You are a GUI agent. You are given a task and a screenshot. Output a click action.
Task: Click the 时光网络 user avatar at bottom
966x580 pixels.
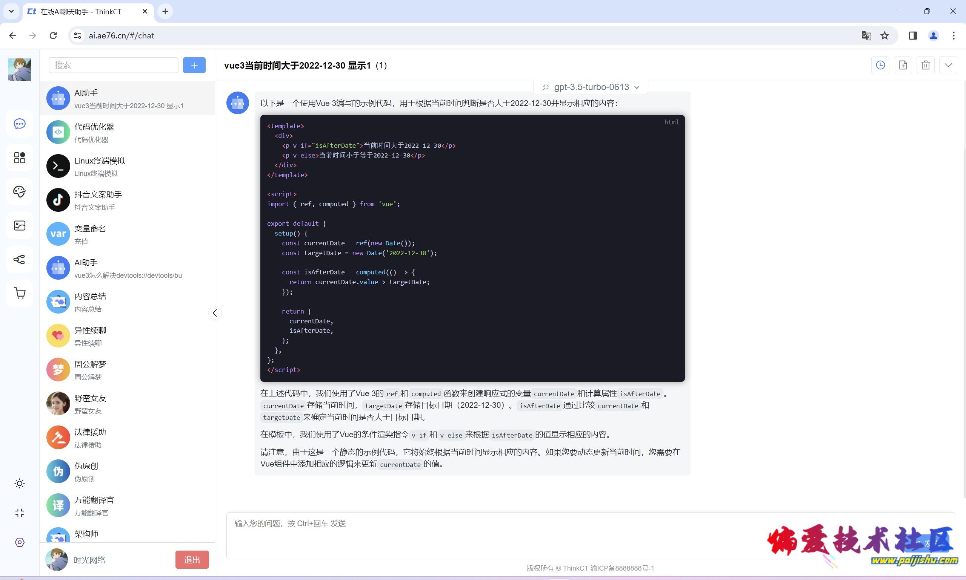(x=57, y=560)
